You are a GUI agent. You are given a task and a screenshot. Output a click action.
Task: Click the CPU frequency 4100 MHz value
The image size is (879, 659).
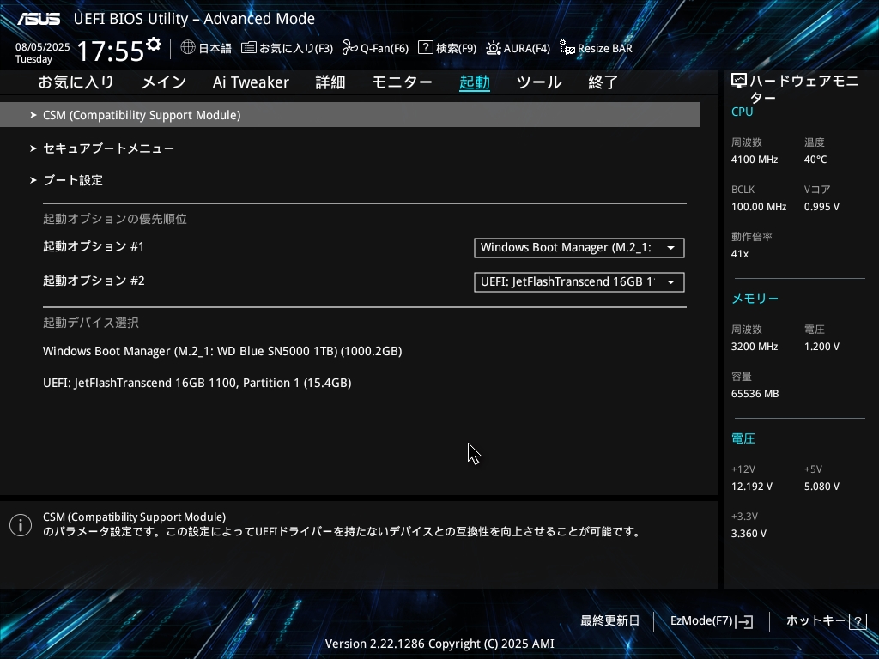pos(755,160)
